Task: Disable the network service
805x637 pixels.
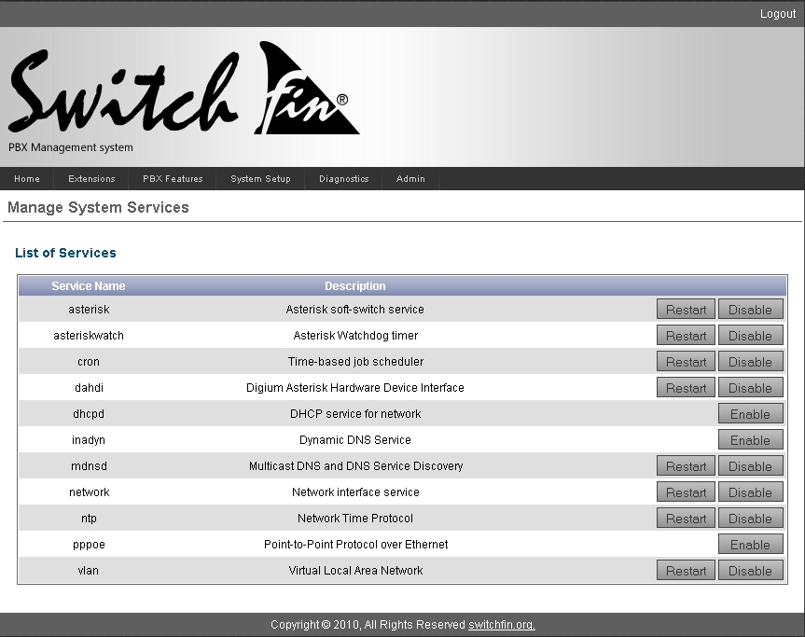Action: point(750,492)
